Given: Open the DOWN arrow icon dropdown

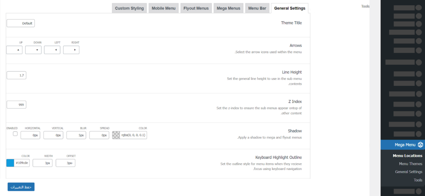Looking at the screenshot, I should (34, 50).
